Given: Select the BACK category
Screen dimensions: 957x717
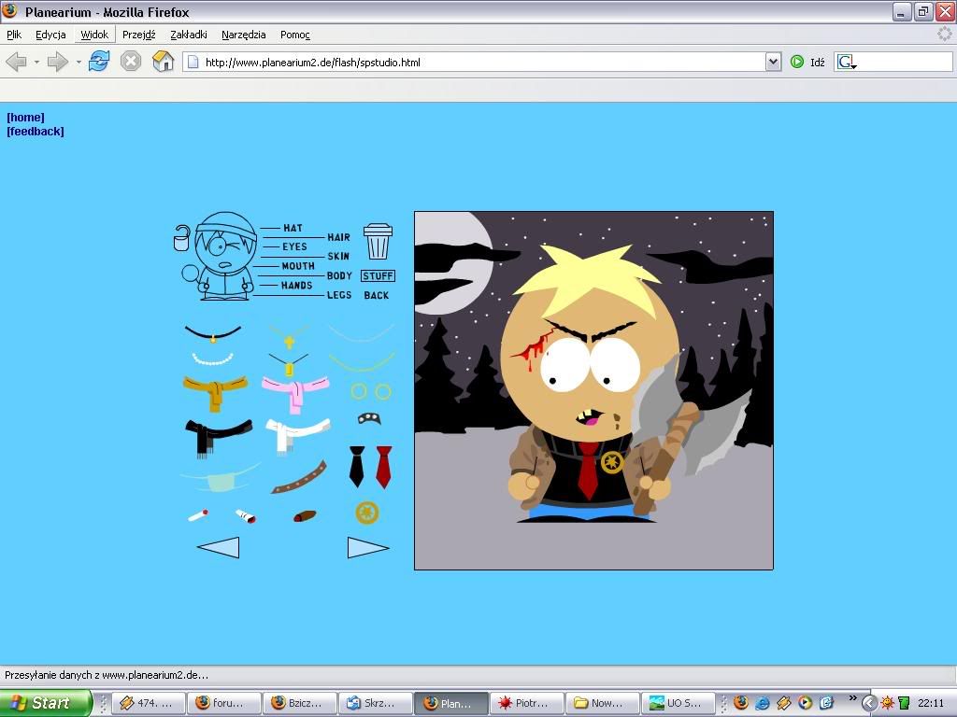Looking at the screenshot, I should (377, 296).
